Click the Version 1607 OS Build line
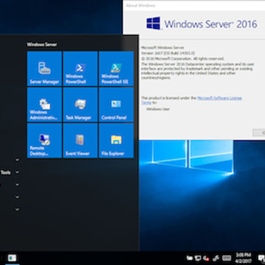Image resolution: width=265 pixels, height=265 pixels. pos(168,53)
